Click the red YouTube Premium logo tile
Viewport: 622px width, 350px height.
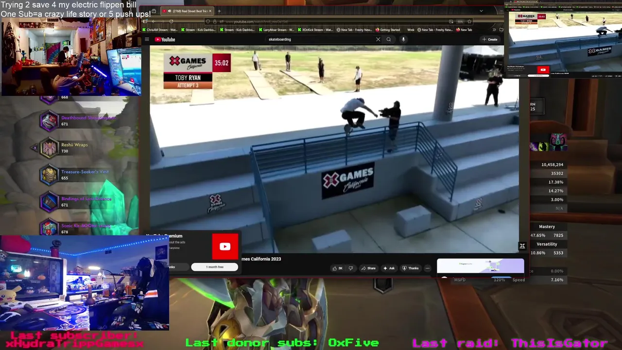pos(225,246)
